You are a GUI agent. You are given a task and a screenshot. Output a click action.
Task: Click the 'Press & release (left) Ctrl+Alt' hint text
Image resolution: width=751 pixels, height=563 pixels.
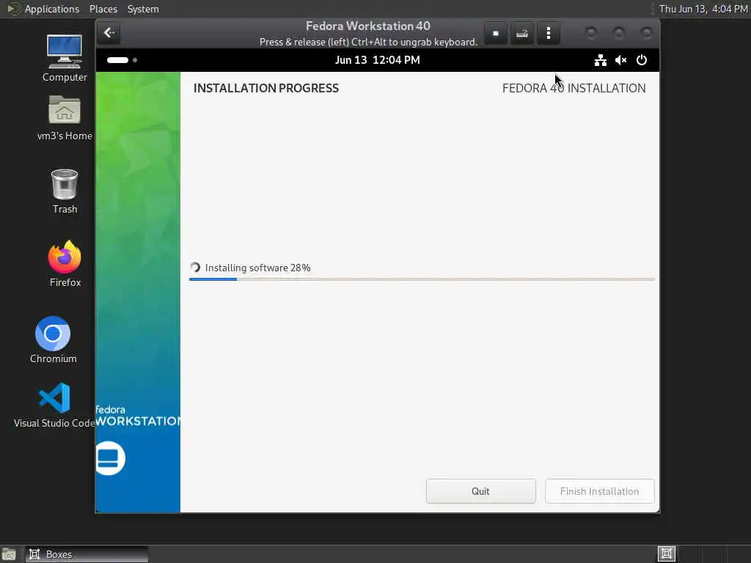368,42
